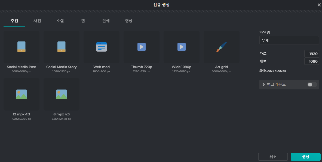Switch to the 추천 tab
Viewport: 322px width, 162px height.
14,21
